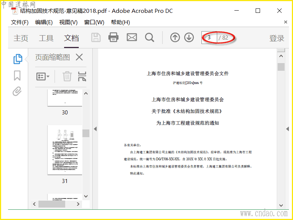Open page thumbnails panel icon
Viewport: 293px width, 220px height.
pyautogui.click(x=18, y=59)
